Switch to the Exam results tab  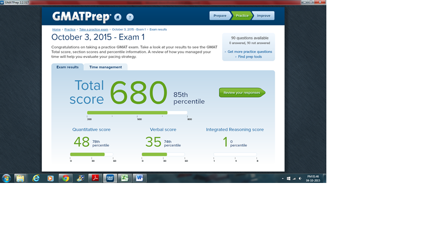coord(67,67)
